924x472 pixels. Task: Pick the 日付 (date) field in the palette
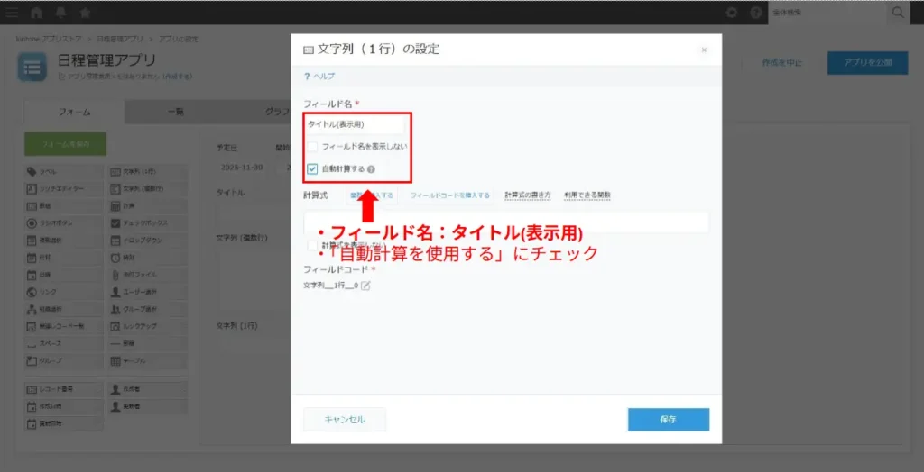64,258
